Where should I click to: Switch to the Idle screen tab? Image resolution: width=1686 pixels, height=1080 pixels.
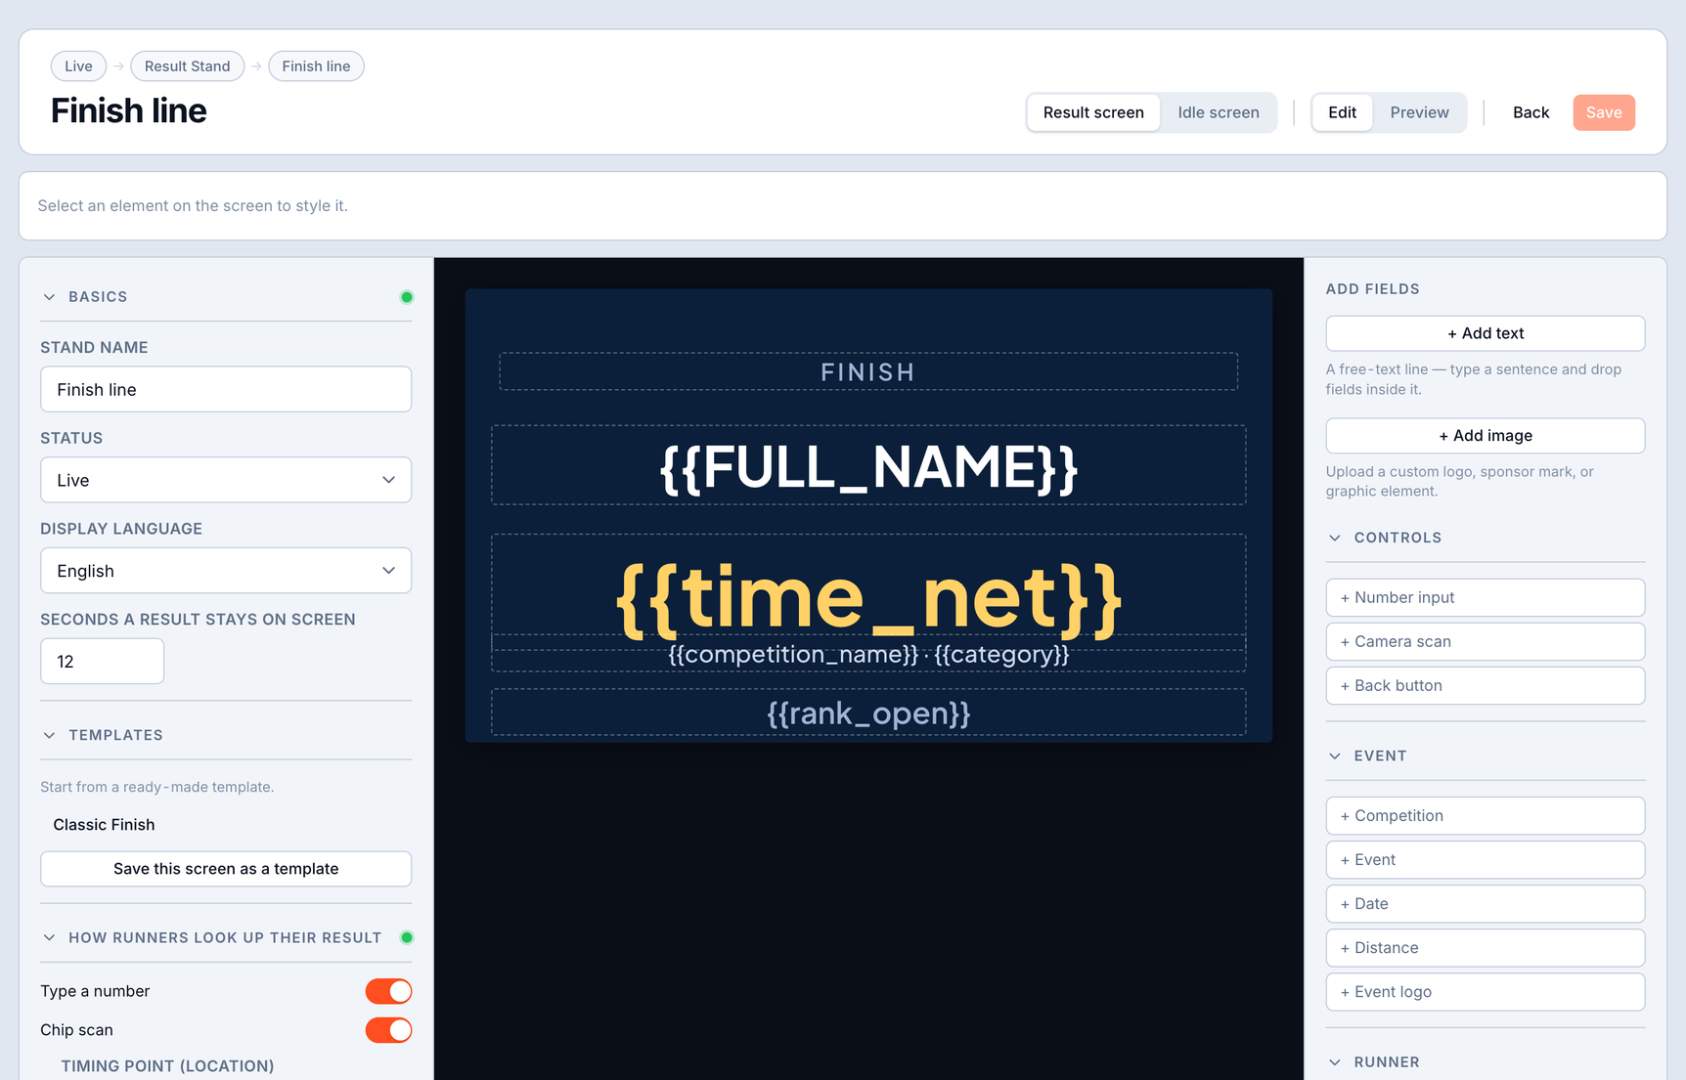(1219, 112)
